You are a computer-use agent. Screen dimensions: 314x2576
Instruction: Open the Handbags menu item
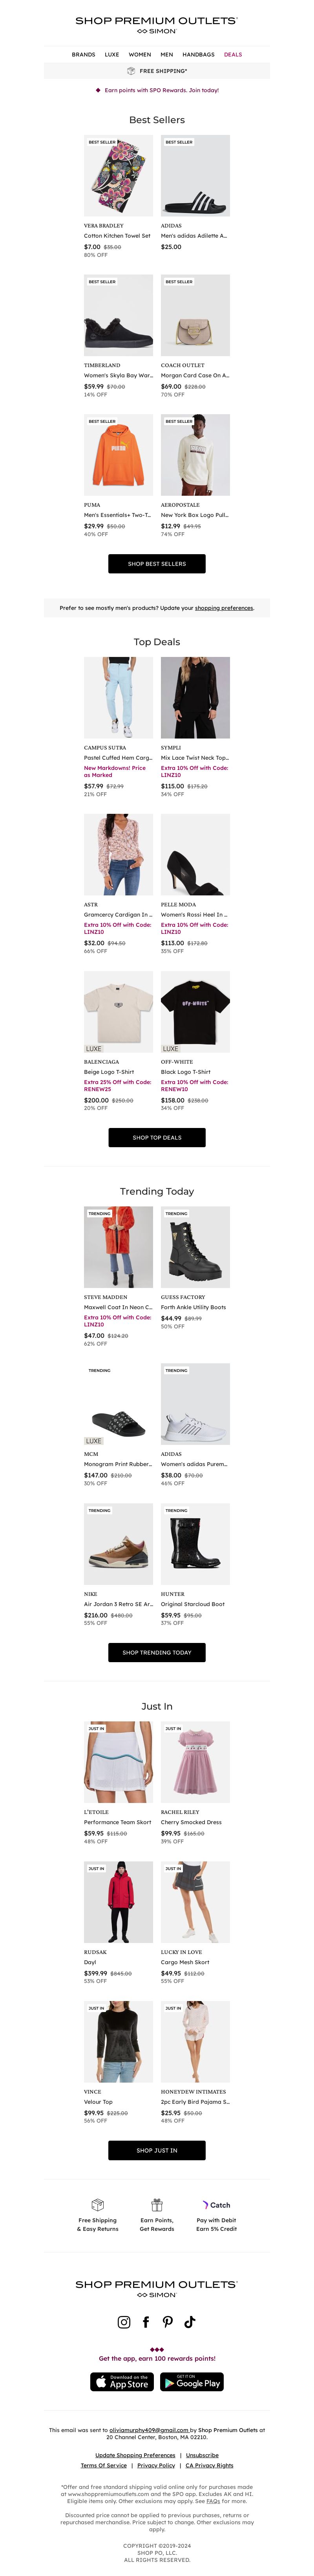(198, 54)
